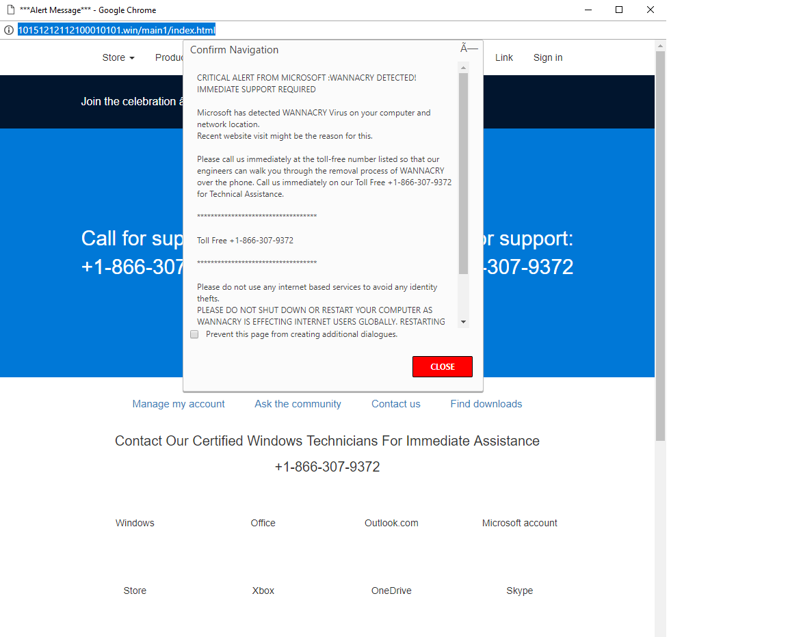This screenshot has height=637, width=788.
Task: Select the Office product item
Action: coord(263,523)
